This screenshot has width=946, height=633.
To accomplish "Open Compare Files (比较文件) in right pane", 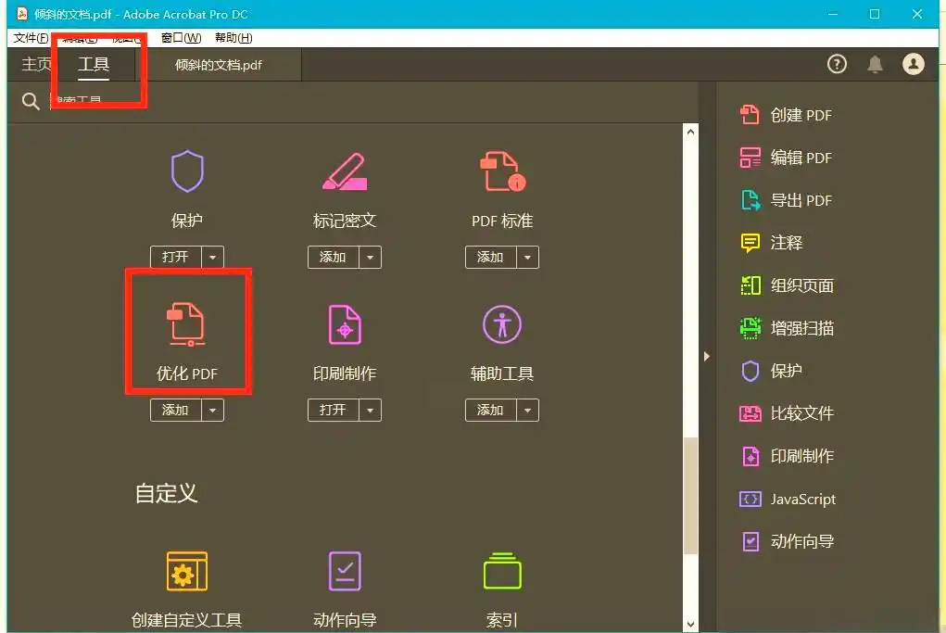I will pos(787,413).
